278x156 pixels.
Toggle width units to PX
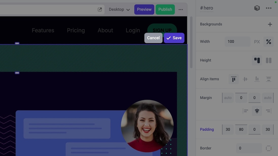coord(257,42)
